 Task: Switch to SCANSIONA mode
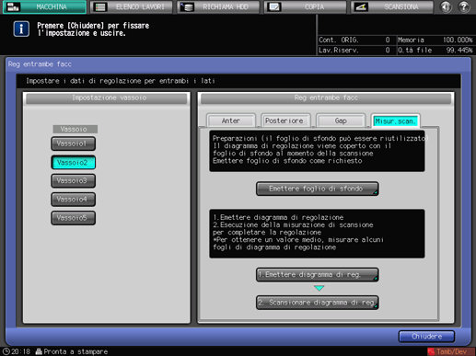point(392,7)
